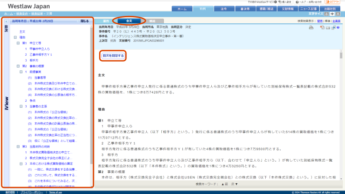Collapse sidebar using the left arrow icon

coord(6,21)
